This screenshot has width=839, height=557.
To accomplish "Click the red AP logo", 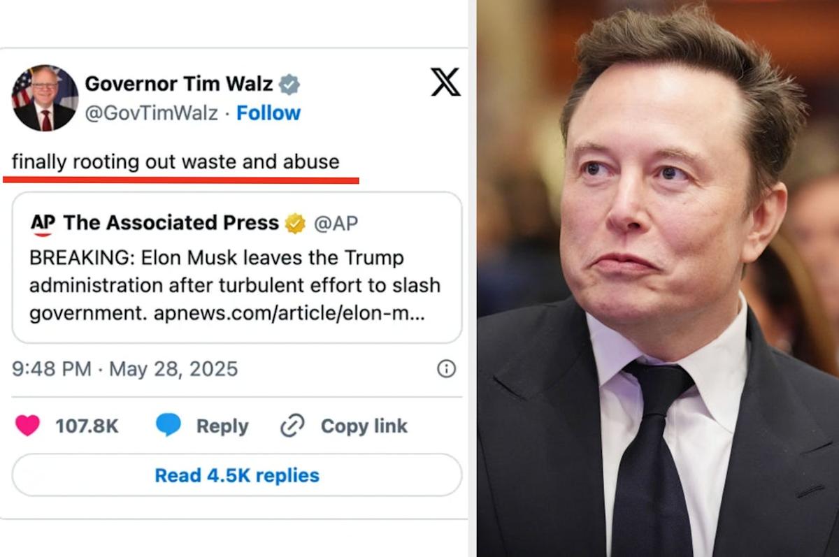I will (x=42, y=224).
